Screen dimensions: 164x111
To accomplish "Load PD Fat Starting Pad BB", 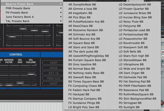I will click(134, 82).
